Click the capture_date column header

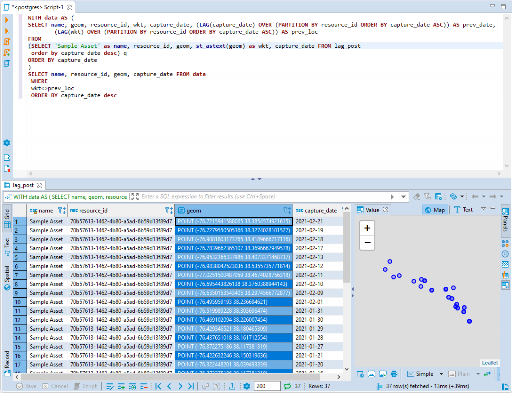(318, 210)
